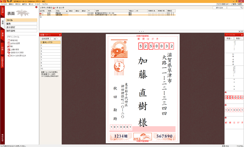Click 名前を付けて保存 save-as icon
Viewport: 244px width, 147px height.
8,52
